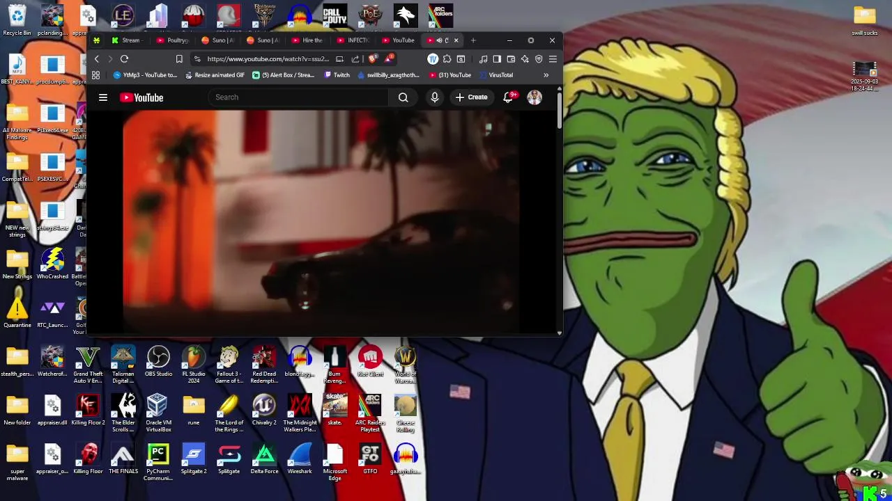Open the Alert Box / Stream bookmark
This screenshot has height=501, width=892.
(283, 75)
